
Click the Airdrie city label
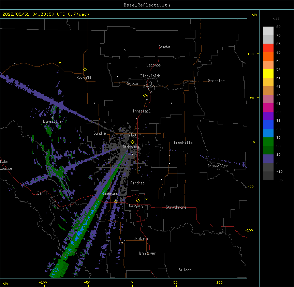[138, 183]
